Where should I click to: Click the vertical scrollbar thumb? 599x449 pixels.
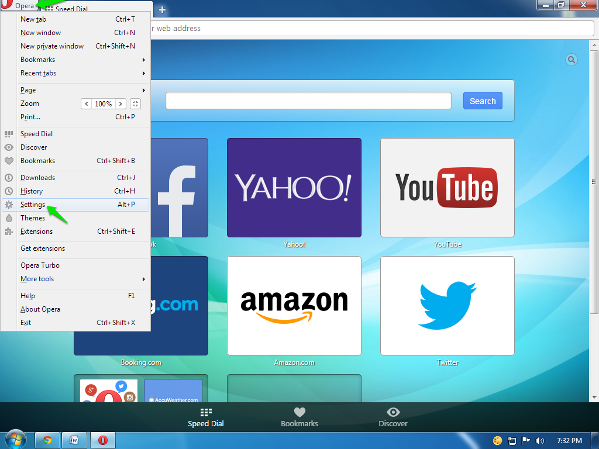[x=594, y=181]
